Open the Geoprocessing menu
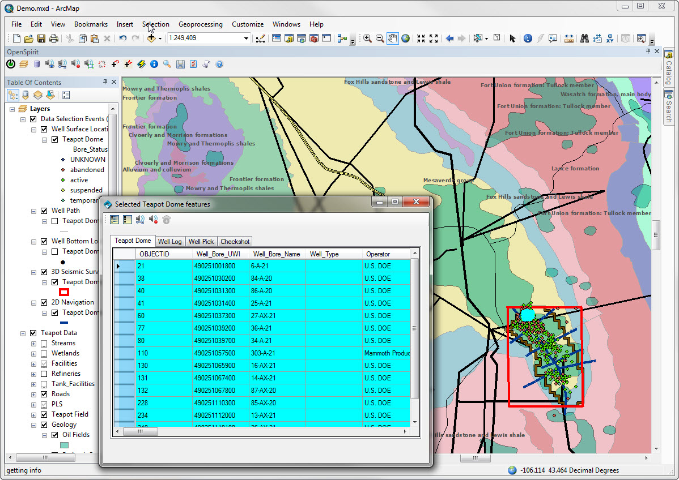Image resolution: width=679 pixels, height=480 pixels. (x=200, y=24)
